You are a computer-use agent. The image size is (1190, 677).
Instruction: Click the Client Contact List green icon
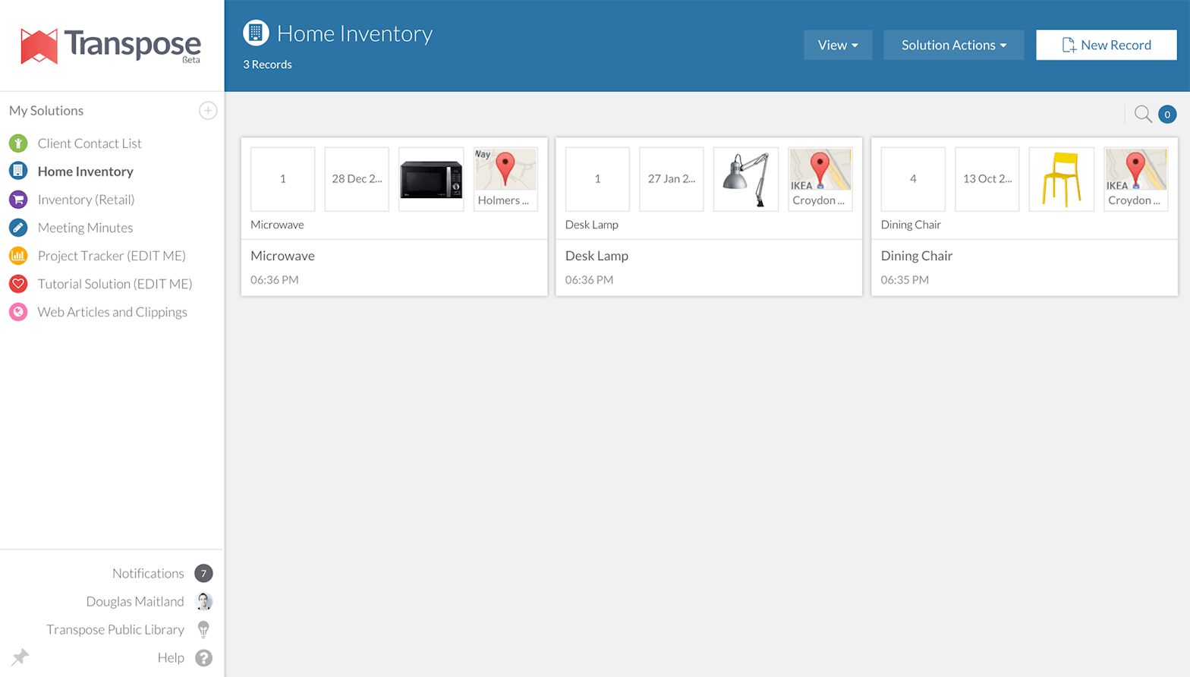[x=18, y=143]
